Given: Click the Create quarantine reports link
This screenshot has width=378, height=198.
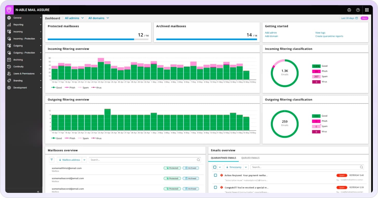Looking at the screenshot, I should coord(329,36).
